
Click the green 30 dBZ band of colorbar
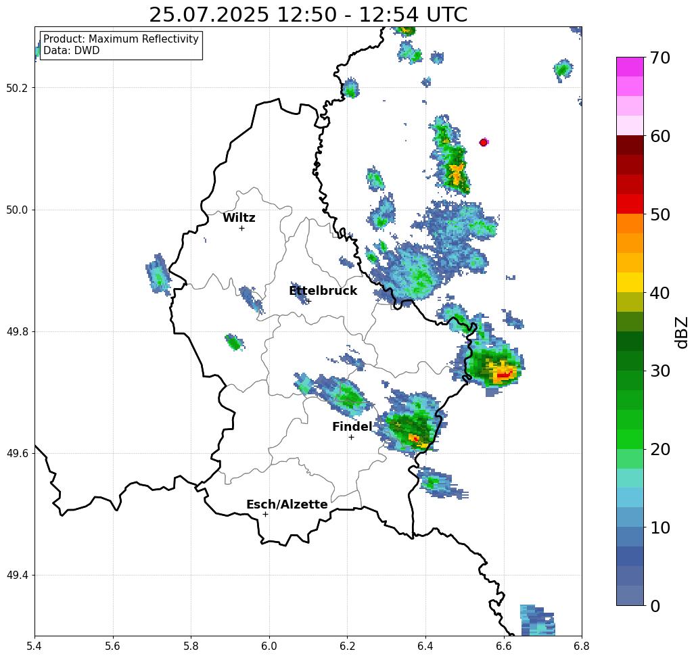[630, 380]
